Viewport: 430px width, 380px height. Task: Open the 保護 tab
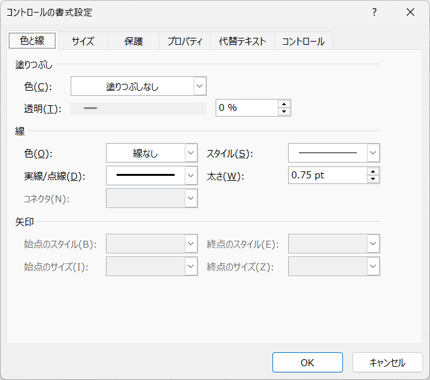134,41
